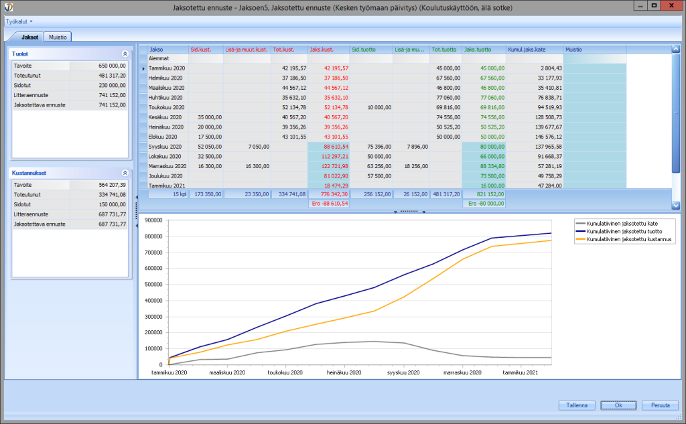Click the Lisä-ja muut.kust. column header

[247, 50]
